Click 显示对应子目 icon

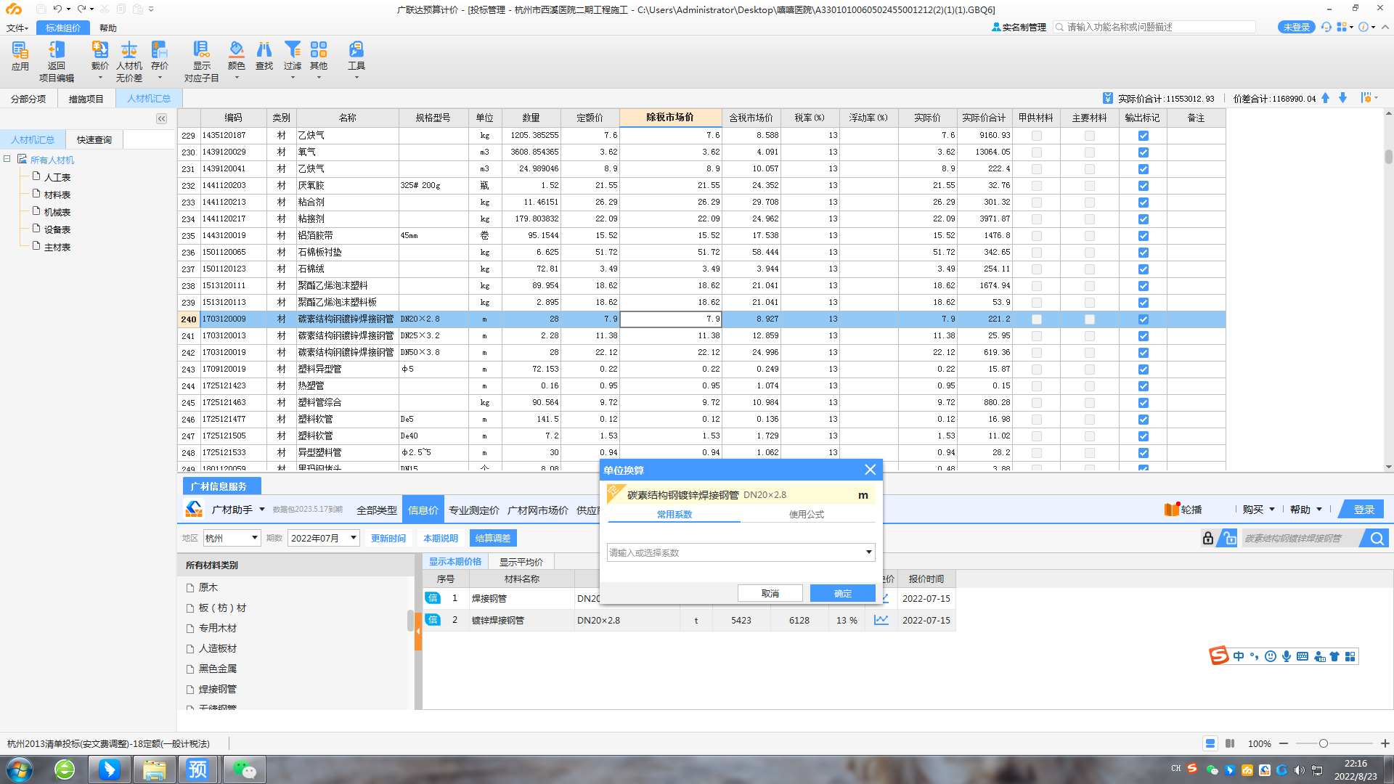coord(201,61)
